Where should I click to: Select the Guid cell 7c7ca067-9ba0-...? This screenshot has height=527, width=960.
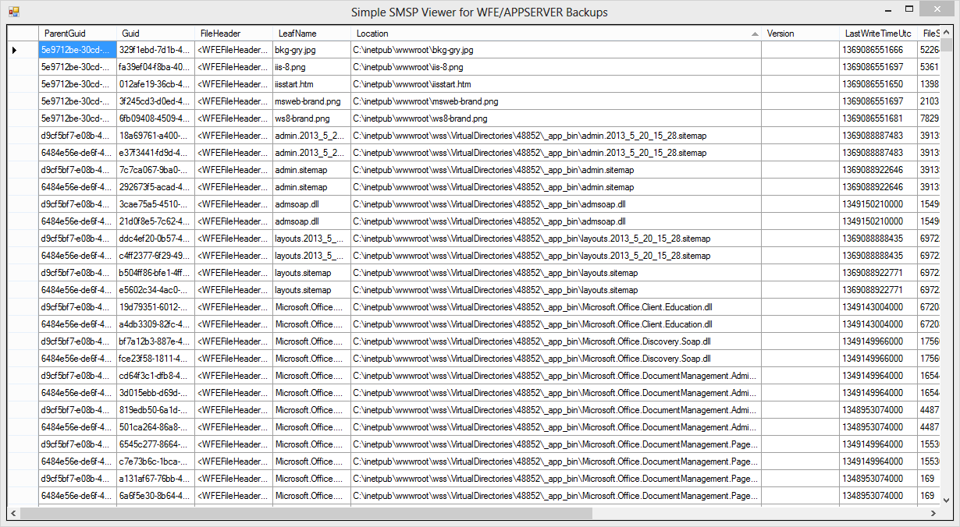point(155,170)
